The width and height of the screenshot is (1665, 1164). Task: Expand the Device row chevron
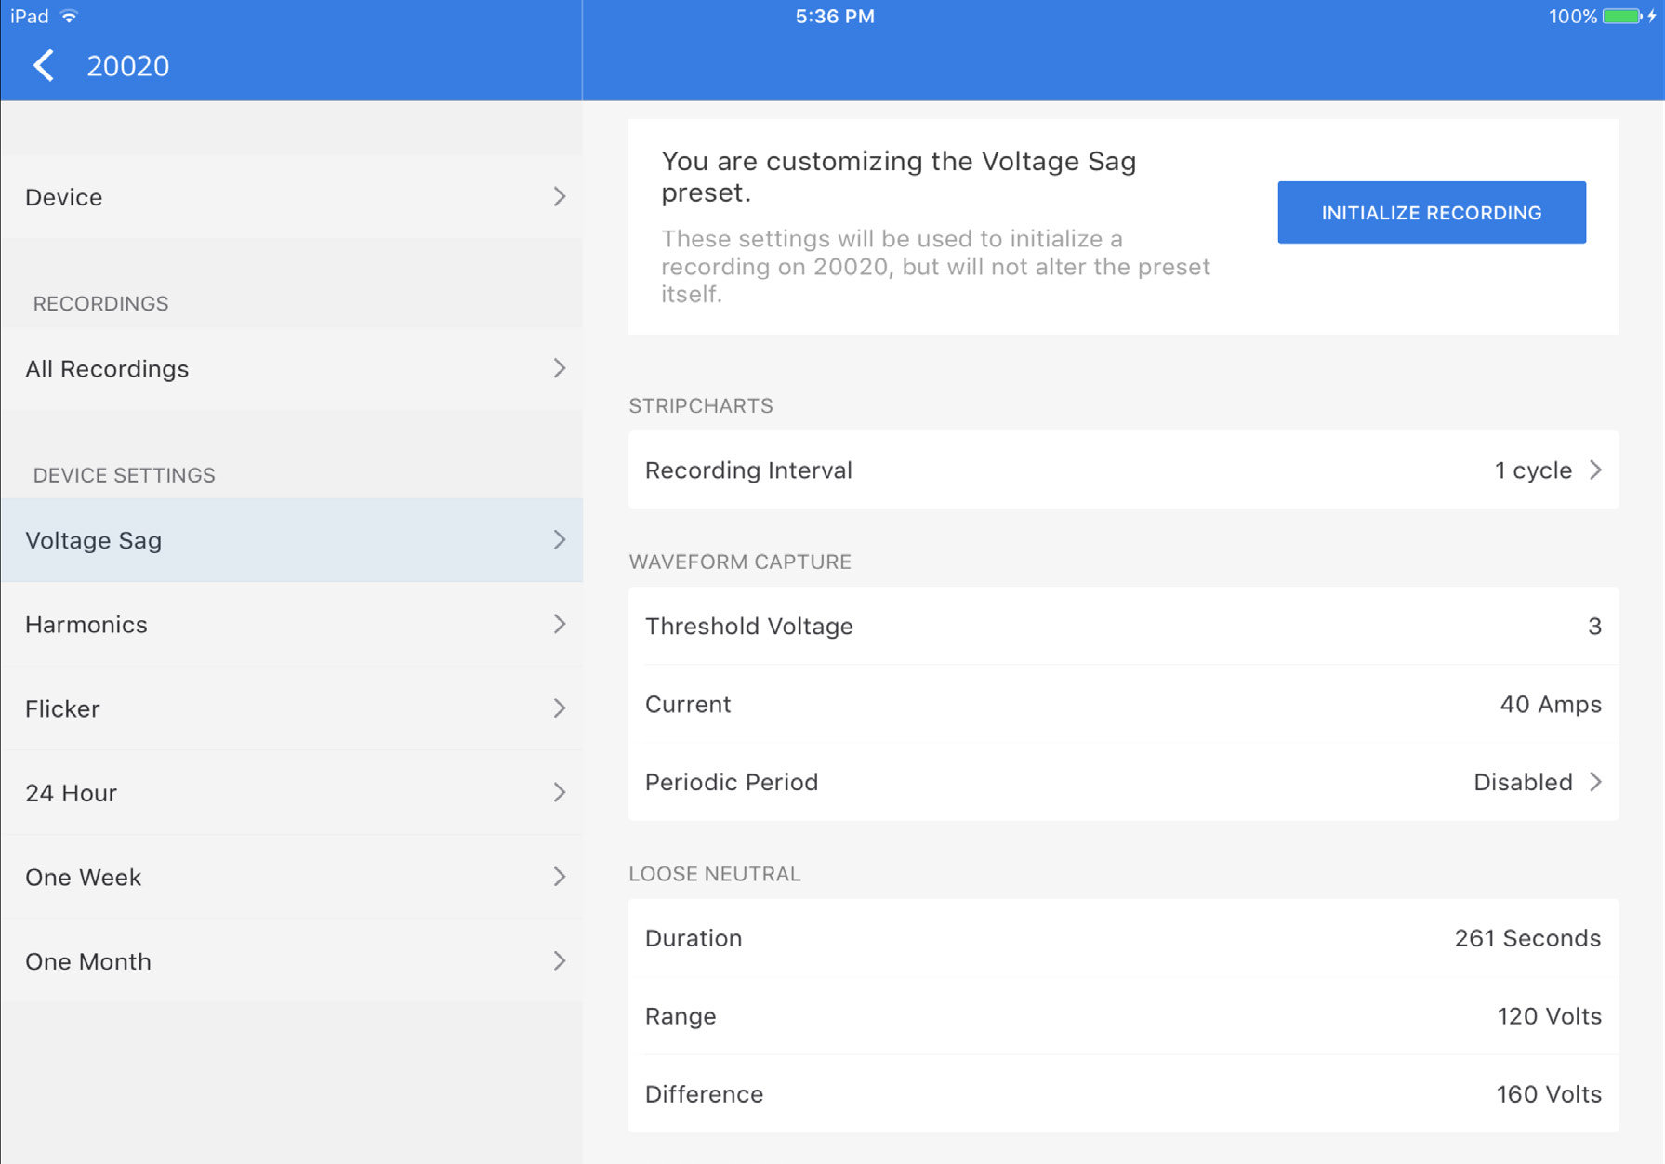pos(559,196)
